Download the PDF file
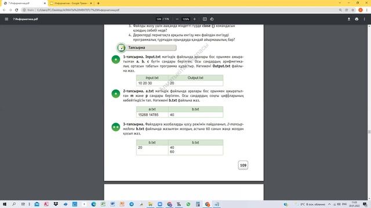 pyautogui.click(x=349, y=19)
